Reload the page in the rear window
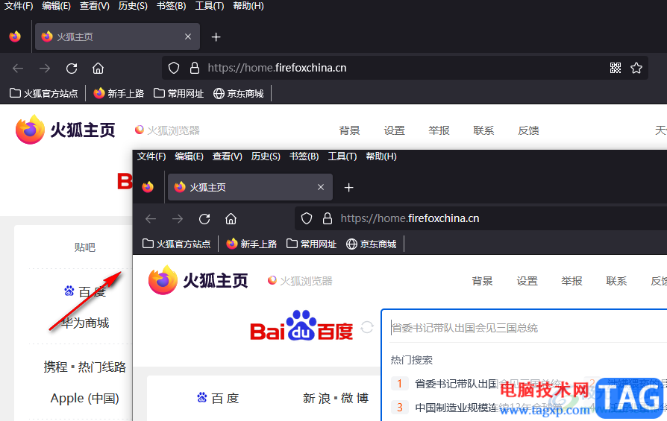Image resolution: width=667 pixels, height=421 pixels. [72, 68]
